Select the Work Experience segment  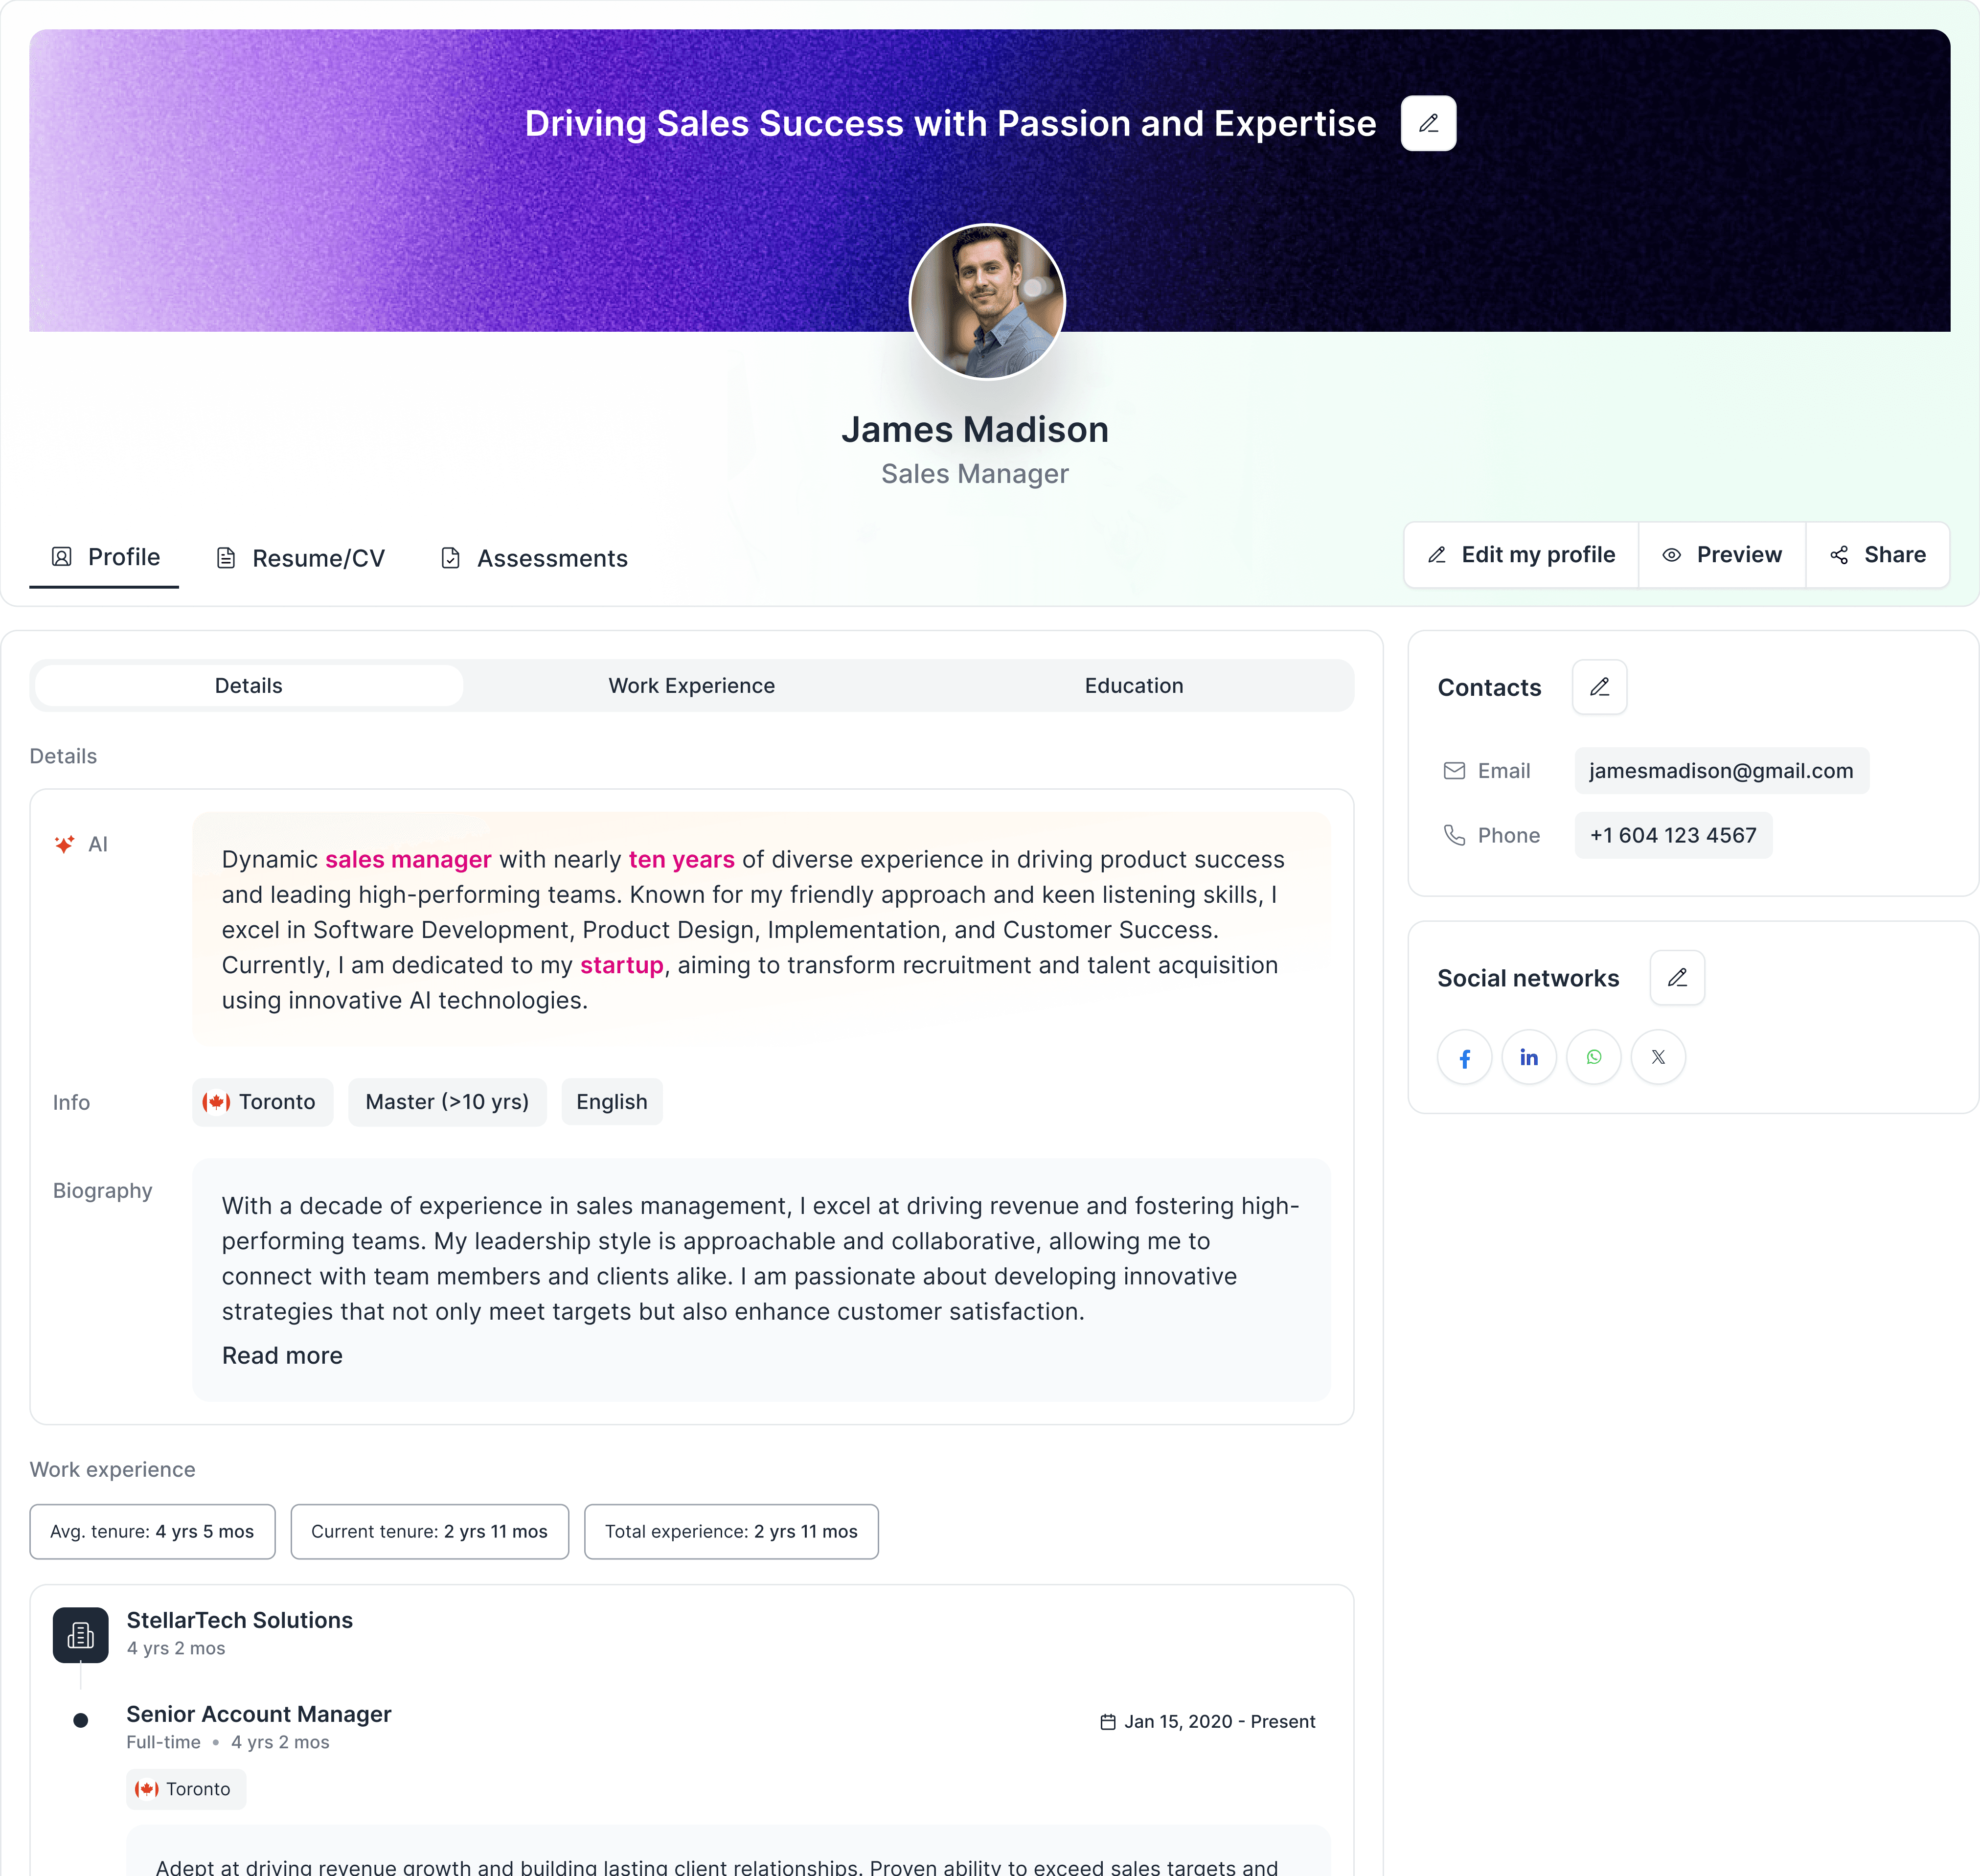(x=691, y=685)
